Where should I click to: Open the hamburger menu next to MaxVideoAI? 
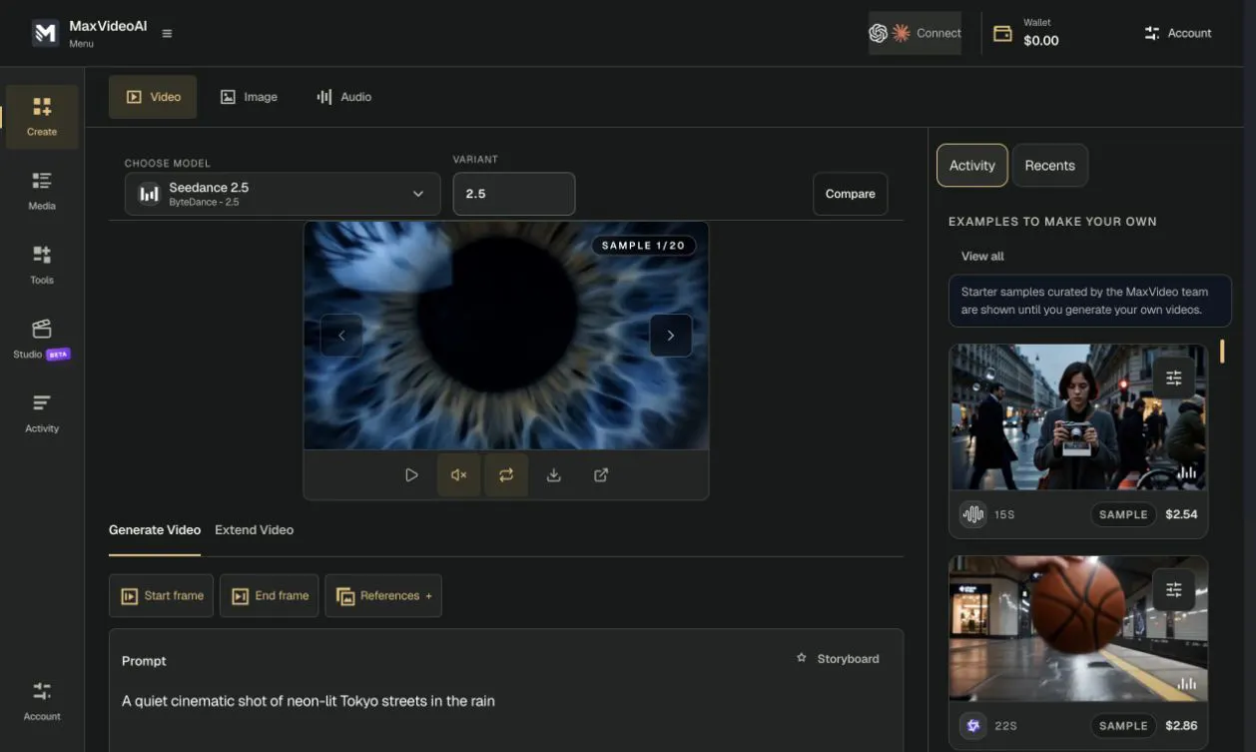pos(167,33)
